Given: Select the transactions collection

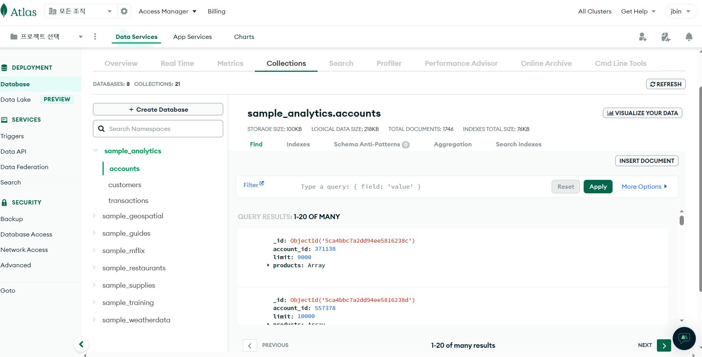Looking at the screenshot, I should click(x=128, y=200).
